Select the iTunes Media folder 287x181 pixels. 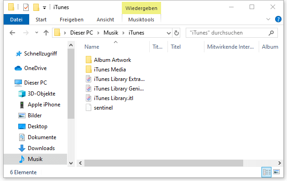[110, 70]
